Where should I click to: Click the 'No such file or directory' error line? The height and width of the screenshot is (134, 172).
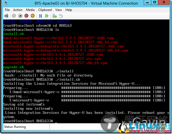48,75
